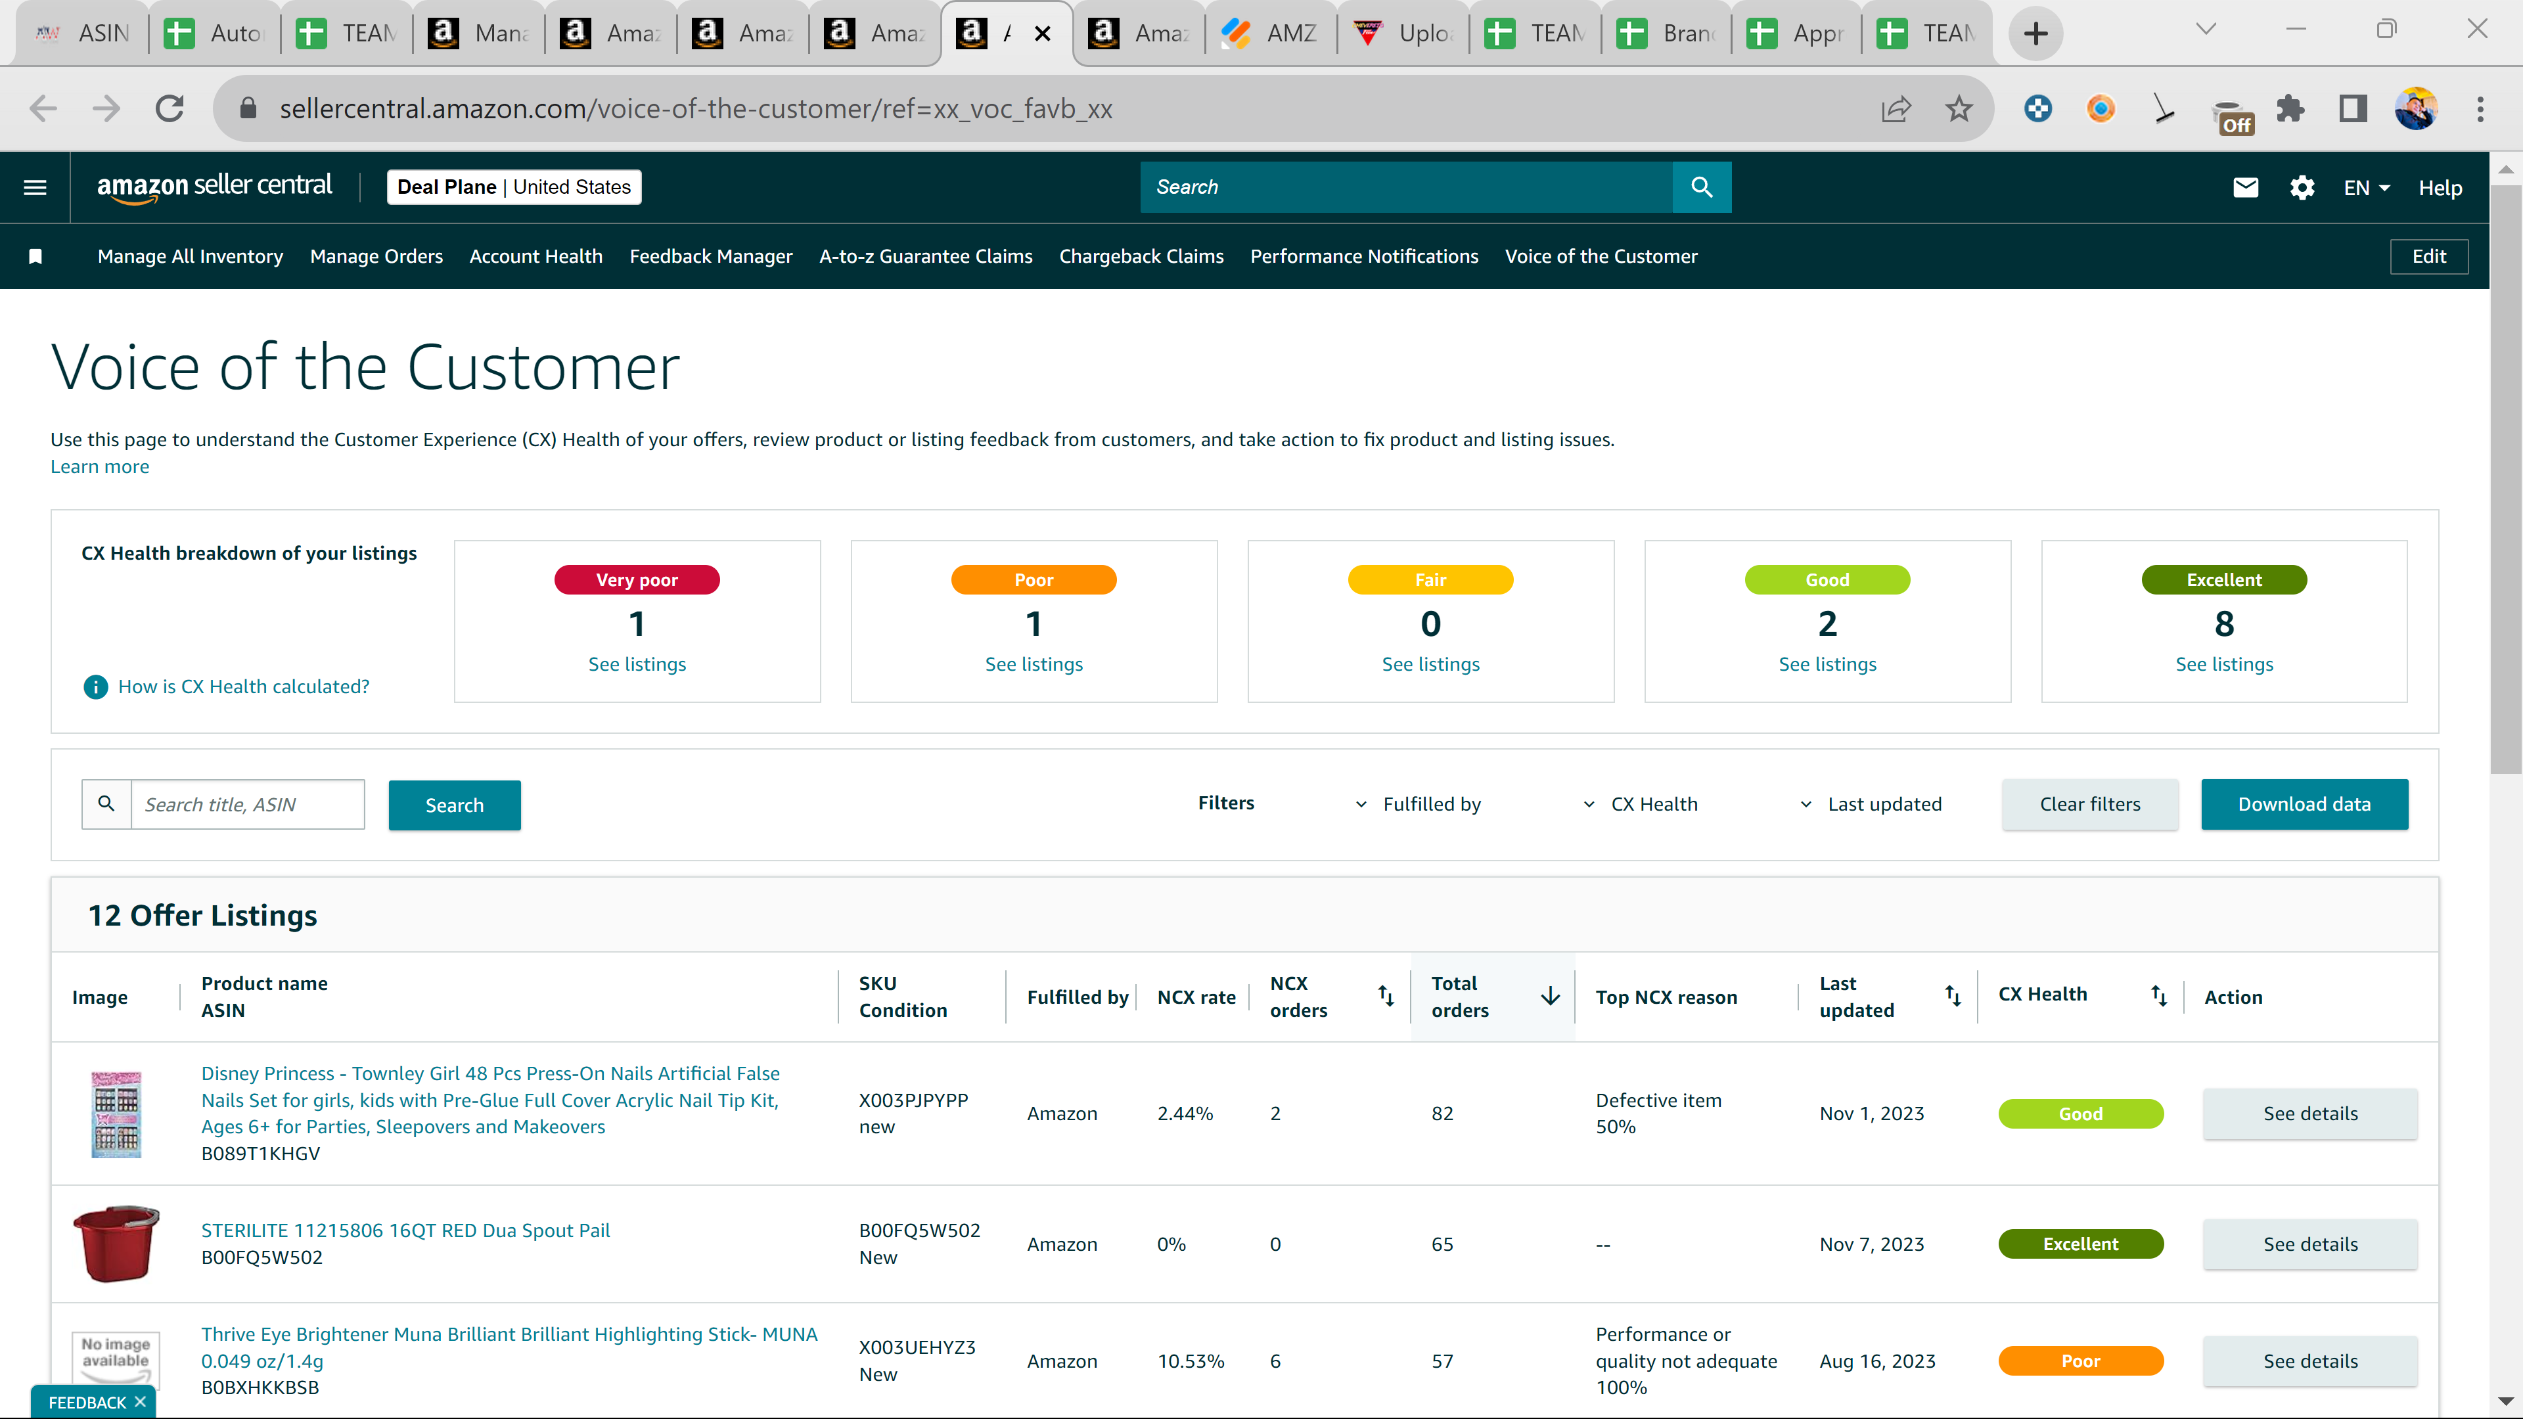Sort by CX Health arrows icon
This screenshot has width=2523, height=1419.
[2158, 996]
